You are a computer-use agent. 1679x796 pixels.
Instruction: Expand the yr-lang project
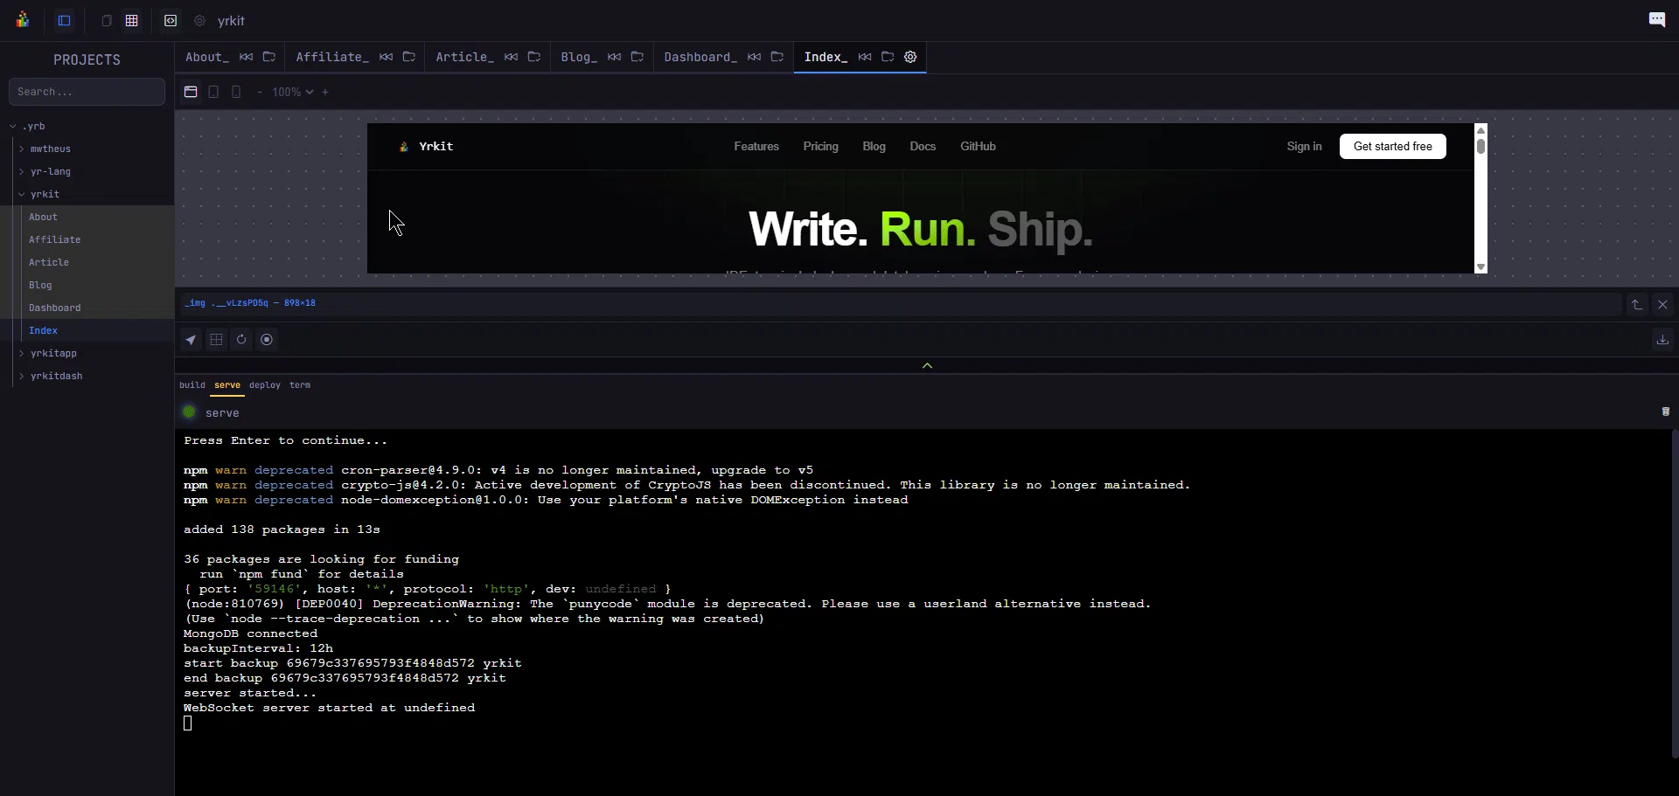pos(21,171)
